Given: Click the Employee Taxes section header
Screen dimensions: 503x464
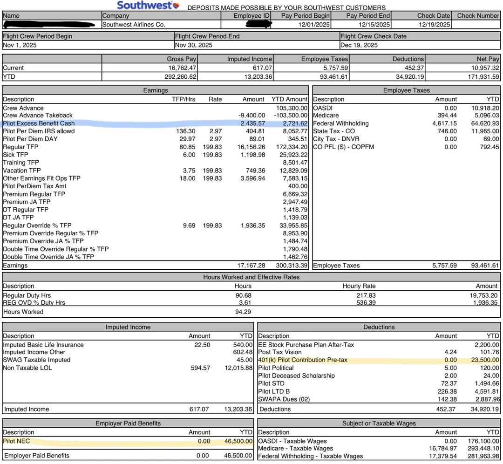Looking at the screenshot, I should click(x=406, y=90).
